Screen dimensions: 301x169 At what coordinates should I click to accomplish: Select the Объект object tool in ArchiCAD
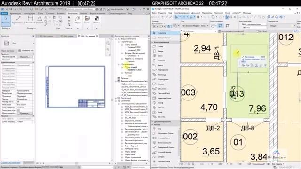tap(166, 108)
